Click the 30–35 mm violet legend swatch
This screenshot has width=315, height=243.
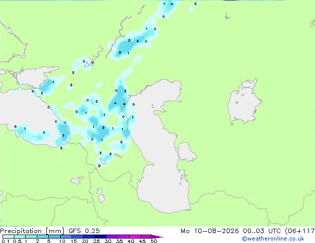pos(111,237)
